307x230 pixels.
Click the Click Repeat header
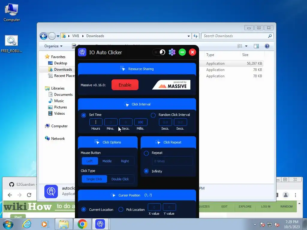(168, 142)
